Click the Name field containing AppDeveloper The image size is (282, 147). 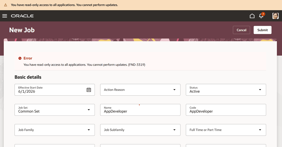[x=140, y=110]
